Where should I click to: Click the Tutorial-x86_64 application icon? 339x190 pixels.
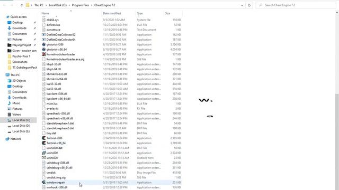(x=43, y=143)
